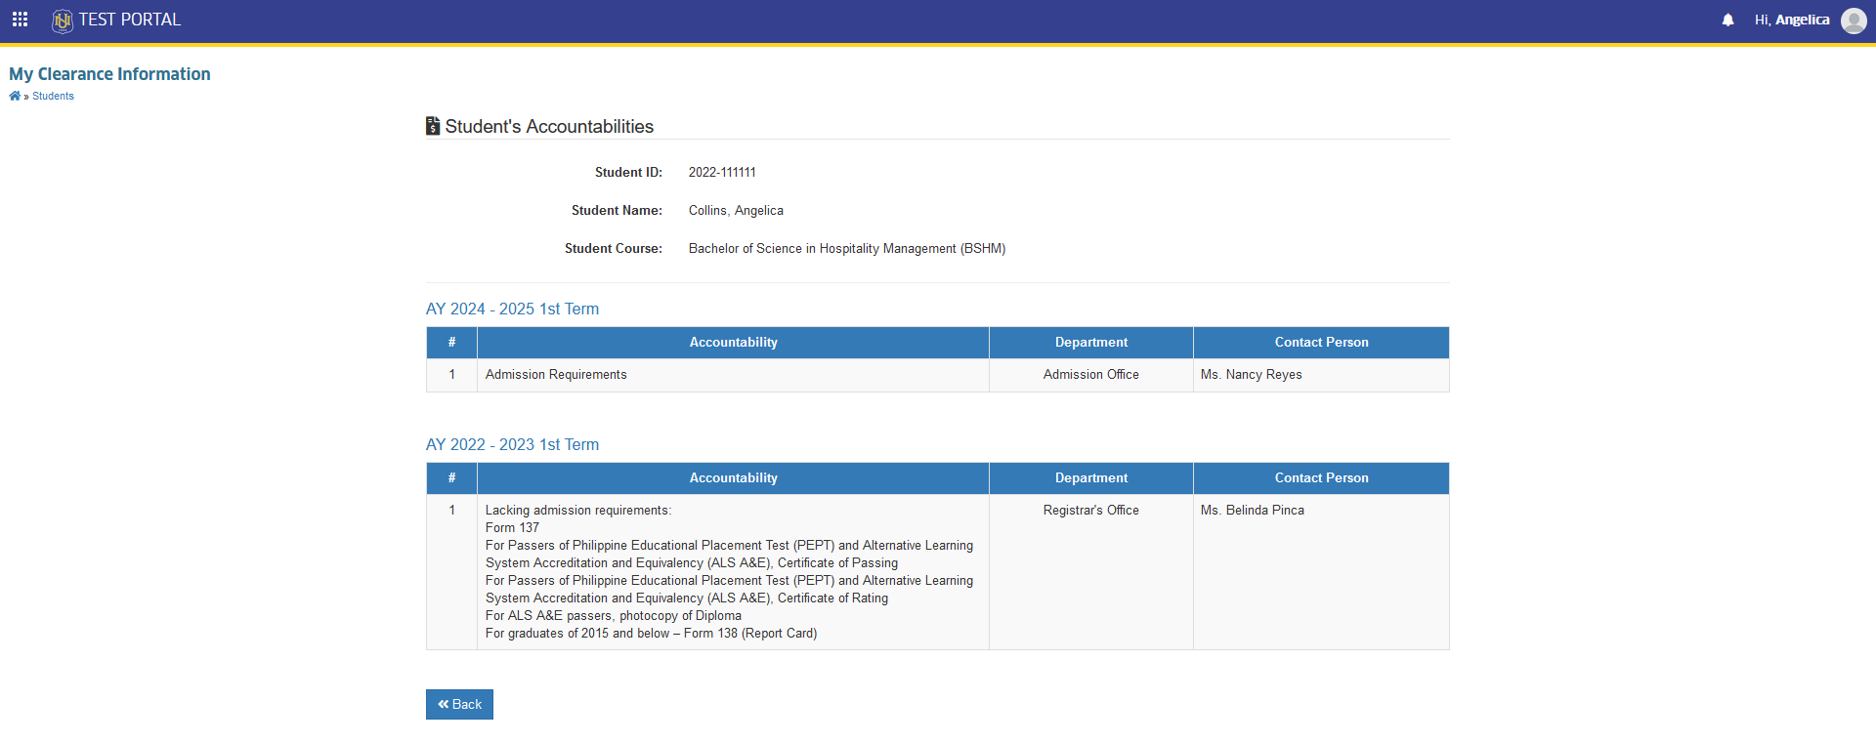
Task: Click the Form 137 line
Action: tap(512, 528)
